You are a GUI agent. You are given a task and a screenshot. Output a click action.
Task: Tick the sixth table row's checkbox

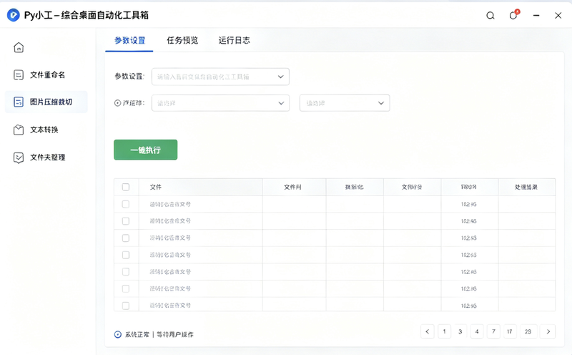(x=126, y=288)
